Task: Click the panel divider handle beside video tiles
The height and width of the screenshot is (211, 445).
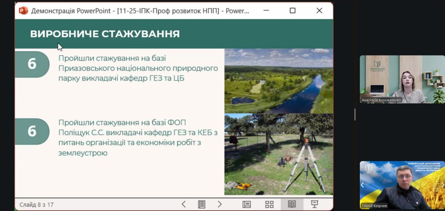Action: 355,115
